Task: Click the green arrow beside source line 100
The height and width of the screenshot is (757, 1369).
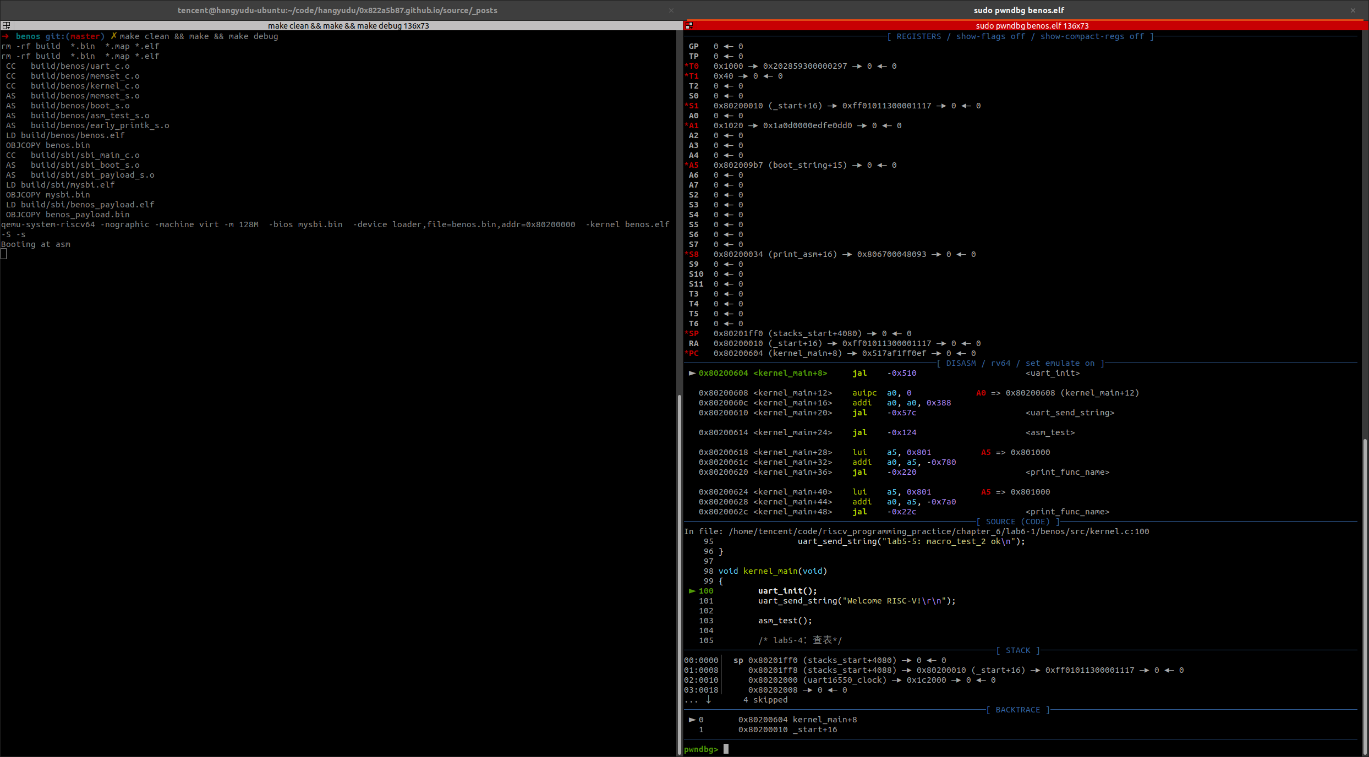Action: (692, 591)
